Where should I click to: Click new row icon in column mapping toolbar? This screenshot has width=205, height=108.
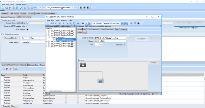click(x=4, y=69)
